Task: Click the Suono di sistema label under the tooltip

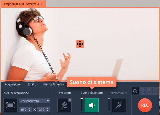Action: 92,93
